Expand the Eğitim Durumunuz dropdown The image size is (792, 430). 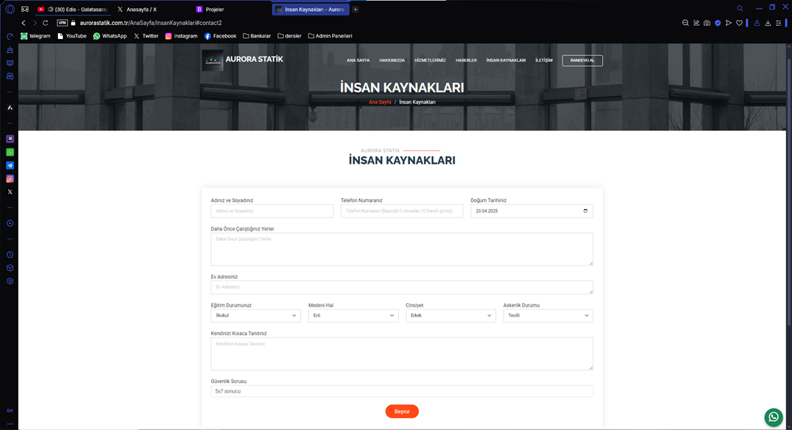(255, 316)
